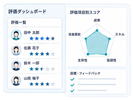Image resolution: width=133 pixels, height=100 pixels.
Task: Click the 成果 radar chart data point
Action: point(97,30)
